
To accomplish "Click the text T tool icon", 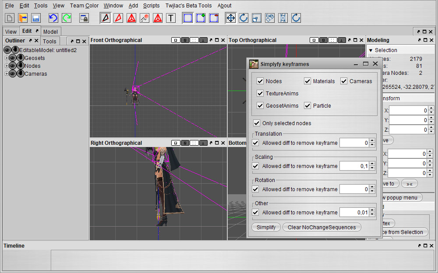I will [x=171, y=18].
